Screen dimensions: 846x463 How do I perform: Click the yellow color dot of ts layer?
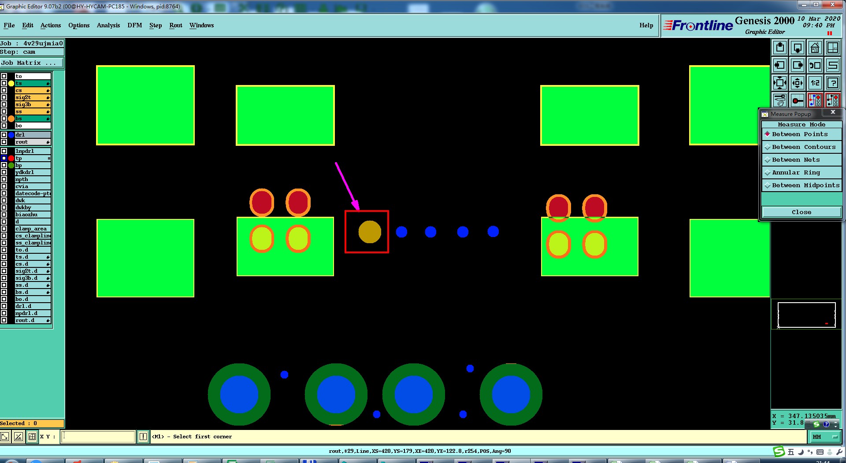pyautogui.click(x=11, y=83)
